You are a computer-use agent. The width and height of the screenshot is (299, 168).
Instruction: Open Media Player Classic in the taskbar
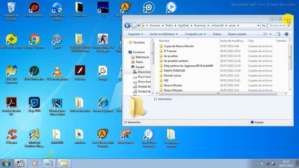21,164
